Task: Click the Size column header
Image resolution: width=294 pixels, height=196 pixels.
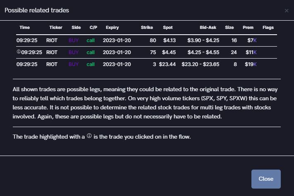Action: point(229,28)
